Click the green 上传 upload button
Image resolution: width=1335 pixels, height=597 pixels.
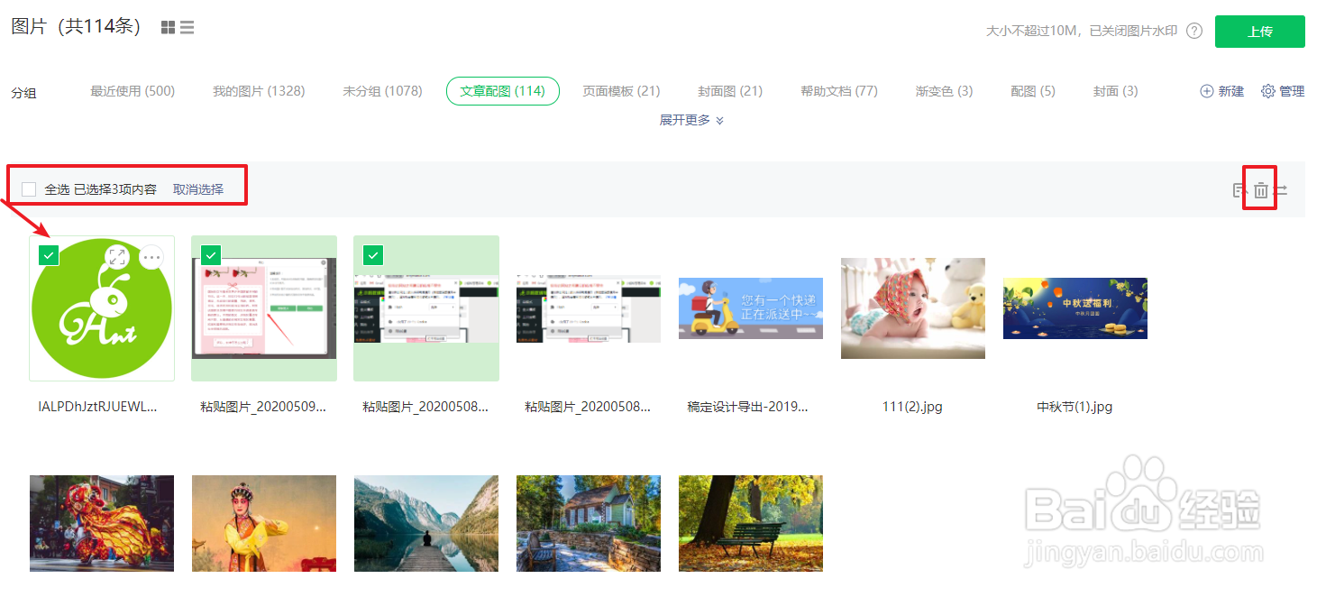point(1259,31)
